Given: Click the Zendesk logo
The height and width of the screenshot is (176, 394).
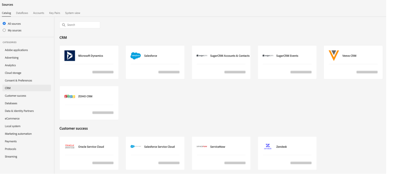Looking at the screenshot, I should [x=268, y=147].
